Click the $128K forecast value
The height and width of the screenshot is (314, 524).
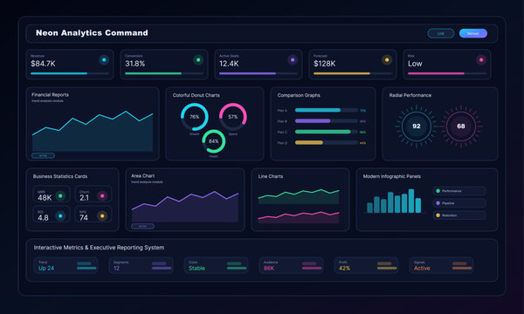pos(325,64)
